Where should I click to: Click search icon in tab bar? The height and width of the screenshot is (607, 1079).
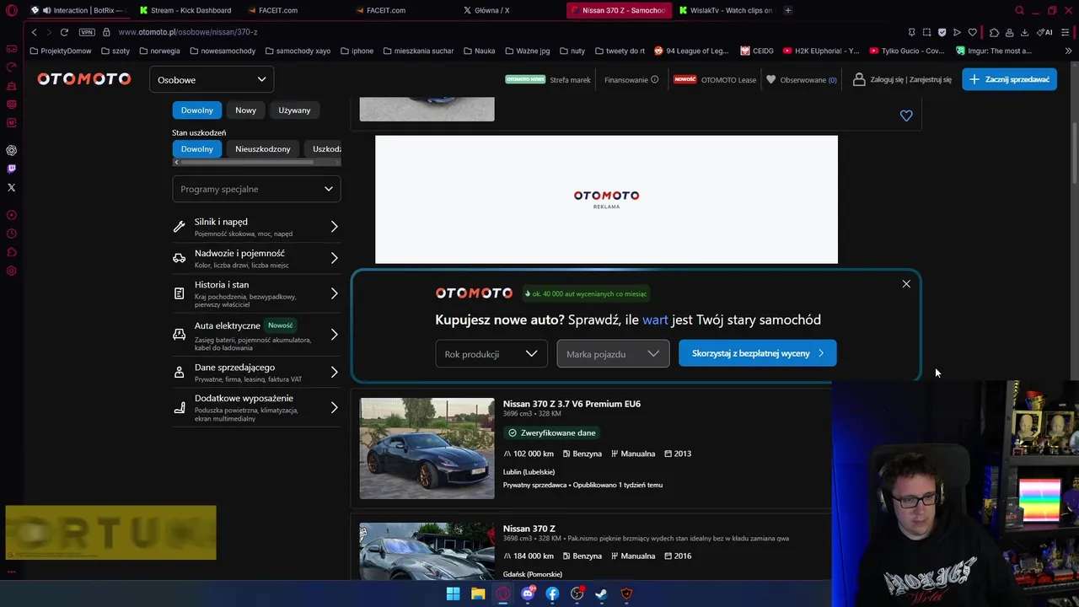point(1019,10)
